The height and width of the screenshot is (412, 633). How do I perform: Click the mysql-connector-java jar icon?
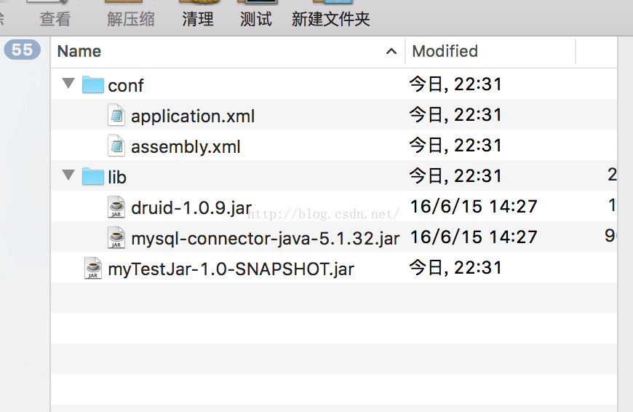116,238
